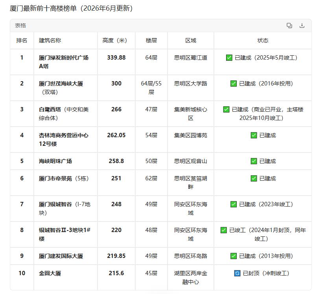Click the green check icon beside 已建成（2025年5月竣工）

[229, 58]
